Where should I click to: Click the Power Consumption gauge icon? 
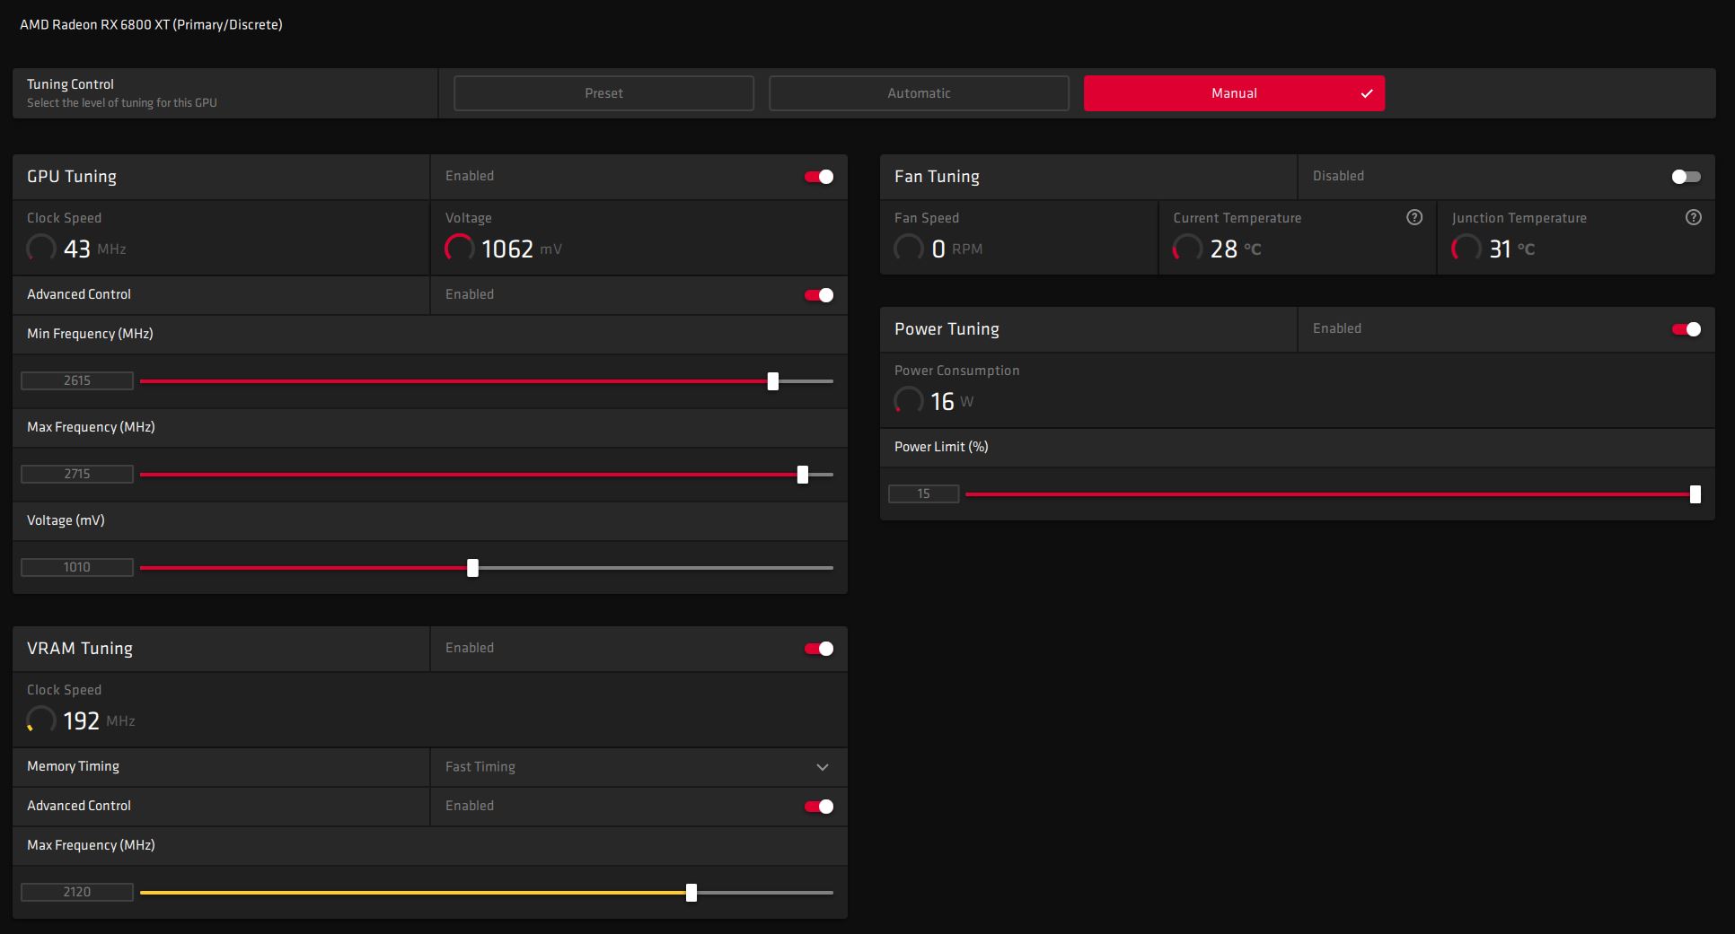coord(908,400)
